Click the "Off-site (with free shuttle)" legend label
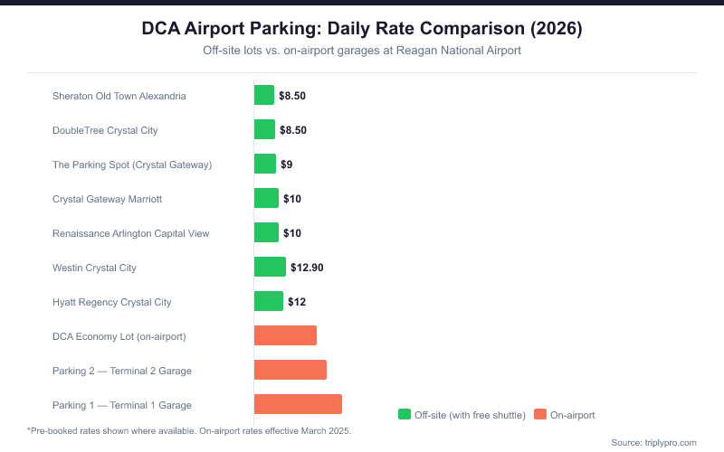This screenshot has width=724, height=452. pyautogui.click(x=470, y=415)
